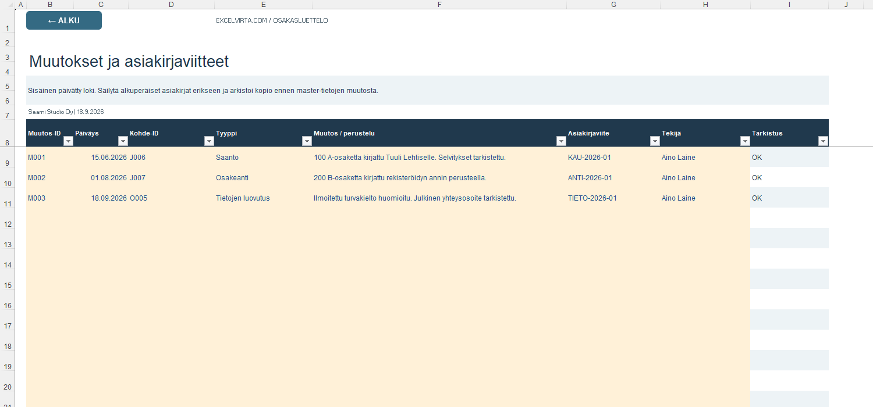
Task: Select column G header
Action: (x=613, y=5)
